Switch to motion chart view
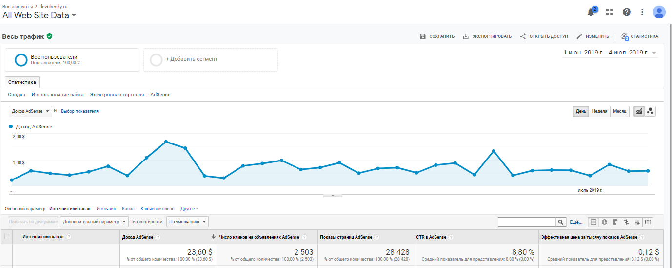The width and height of the screenshot is (672, 268). (x=650, y=111)
